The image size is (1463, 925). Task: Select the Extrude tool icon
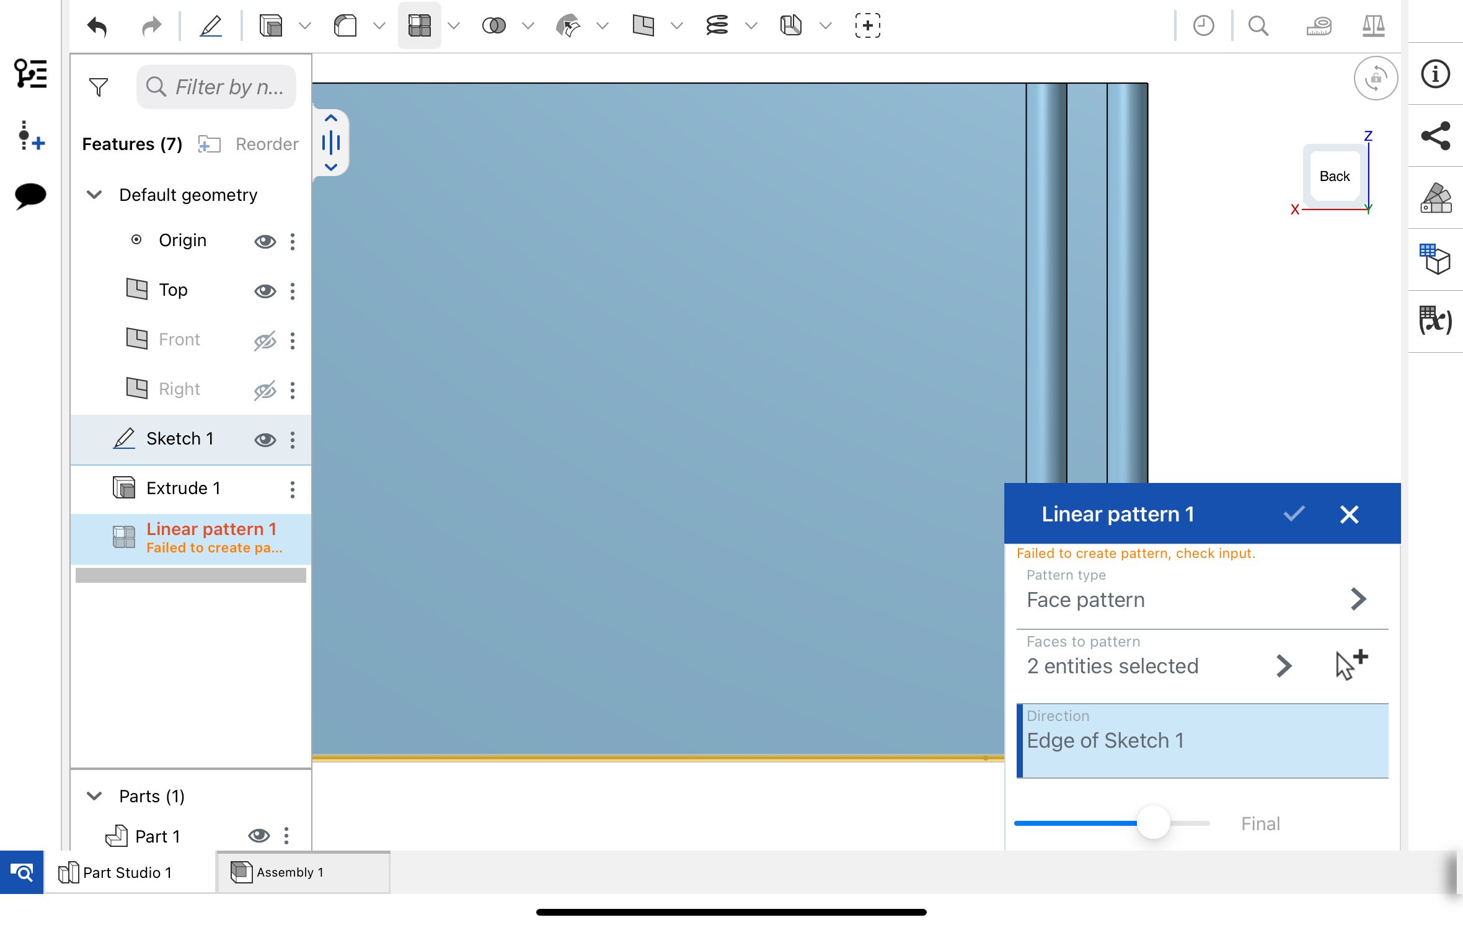pos(271,26)
